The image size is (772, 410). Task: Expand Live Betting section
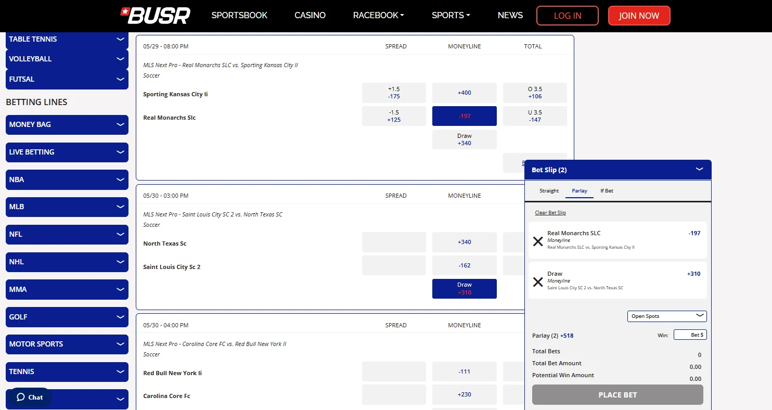67,152
